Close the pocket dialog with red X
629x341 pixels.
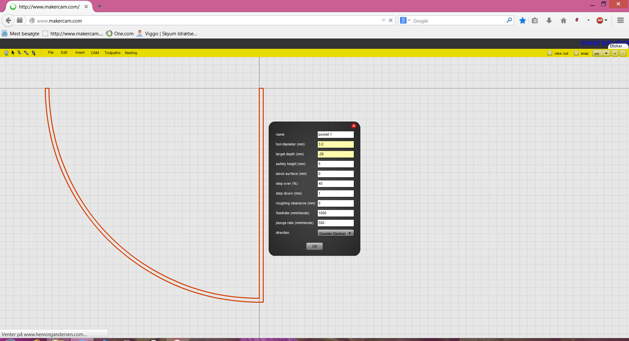click(x=353, y=126)
